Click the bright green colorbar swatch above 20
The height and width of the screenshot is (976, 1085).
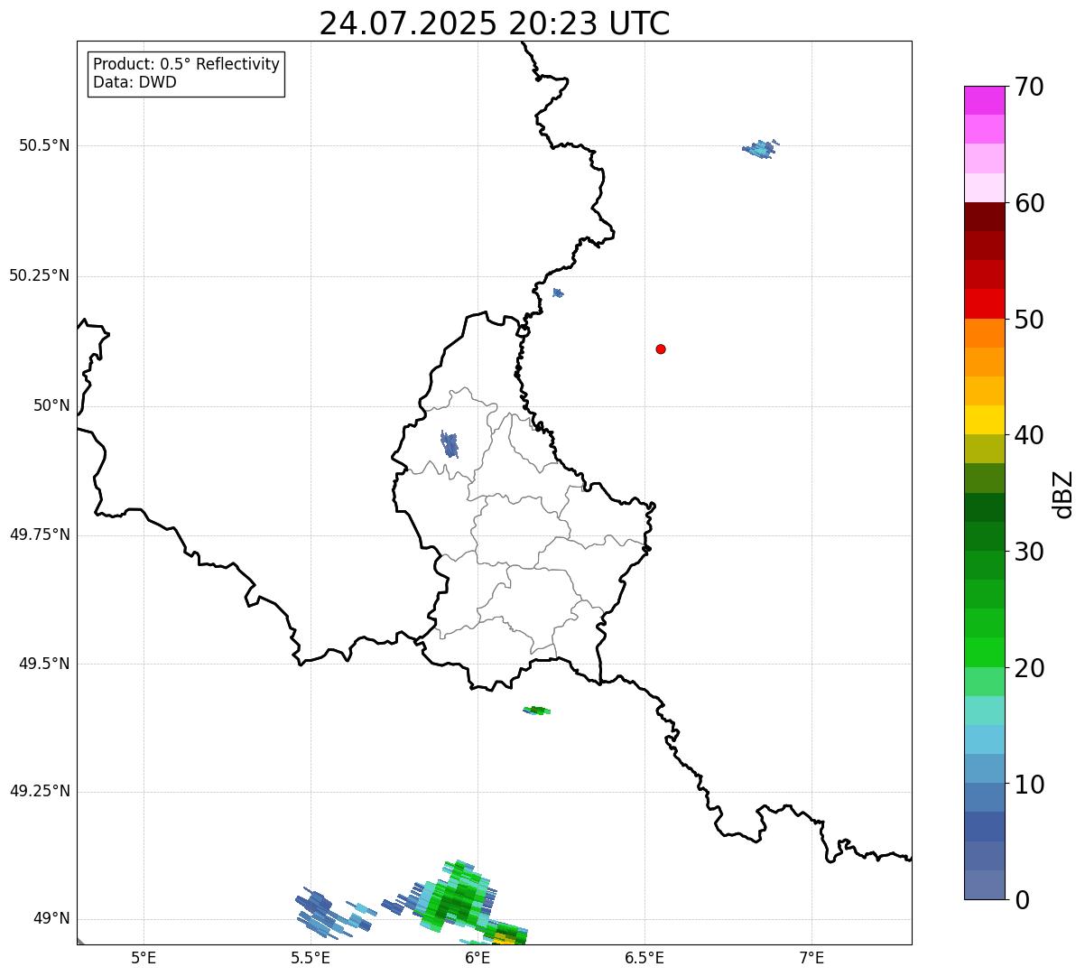tap(985, 653)
